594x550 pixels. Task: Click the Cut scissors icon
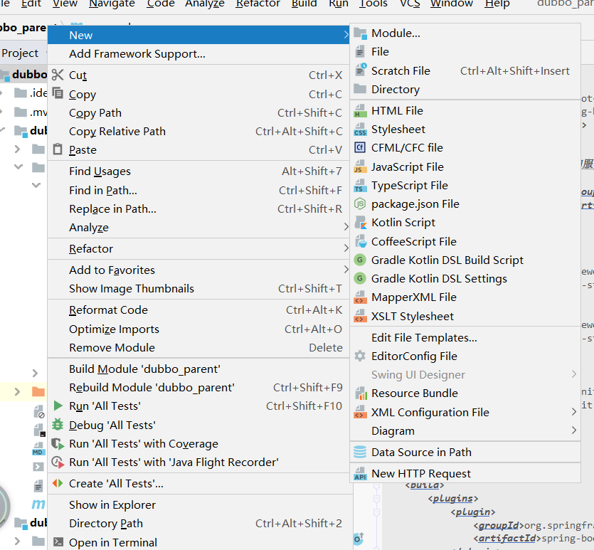click(x=58, y=75)
